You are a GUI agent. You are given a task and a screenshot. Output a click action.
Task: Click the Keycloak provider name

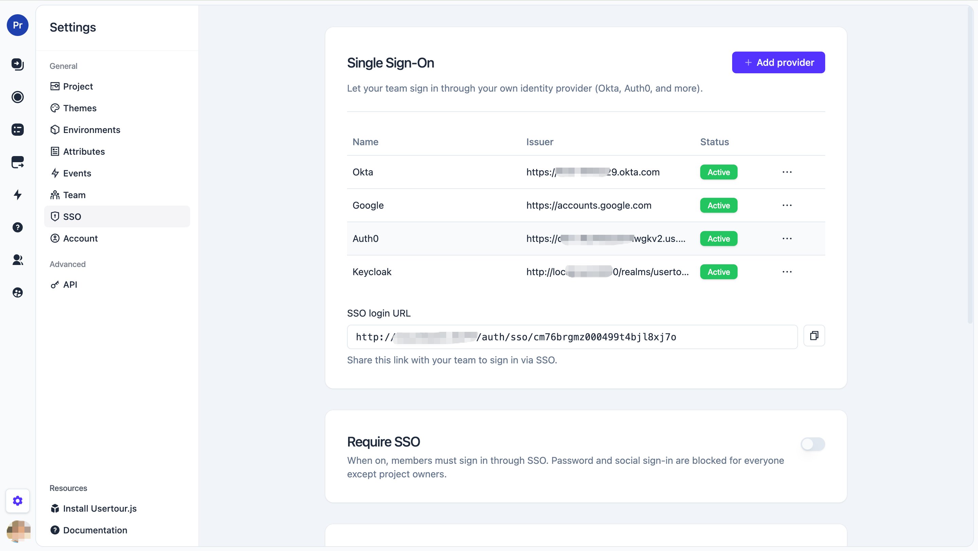click(372, 271)
